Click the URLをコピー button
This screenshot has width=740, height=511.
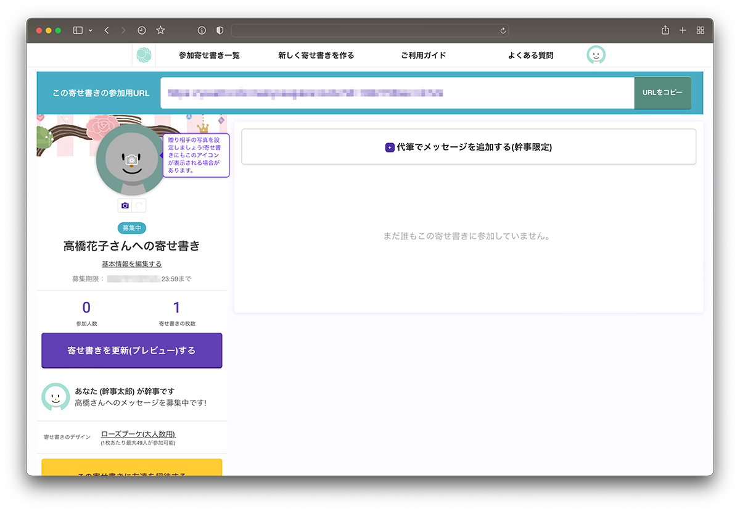662,93
